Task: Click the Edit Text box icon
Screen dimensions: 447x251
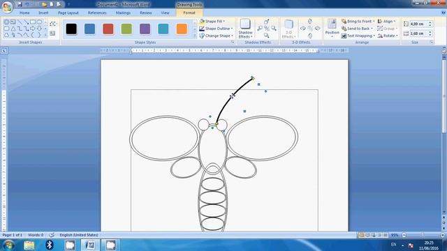Action: point(52,33)
